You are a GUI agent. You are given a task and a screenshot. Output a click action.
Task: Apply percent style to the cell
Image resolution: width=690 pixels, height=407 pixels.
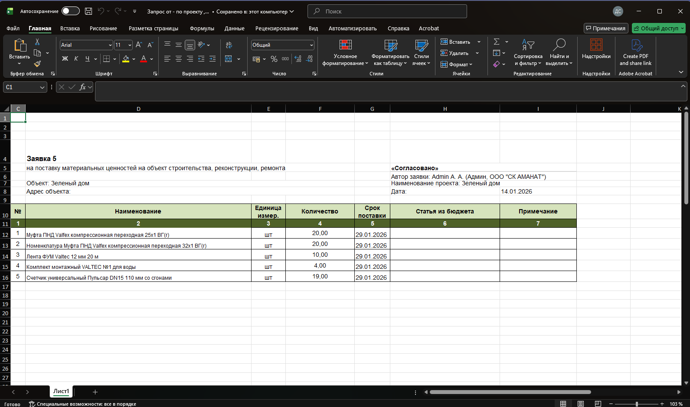(x=274, y=59)
